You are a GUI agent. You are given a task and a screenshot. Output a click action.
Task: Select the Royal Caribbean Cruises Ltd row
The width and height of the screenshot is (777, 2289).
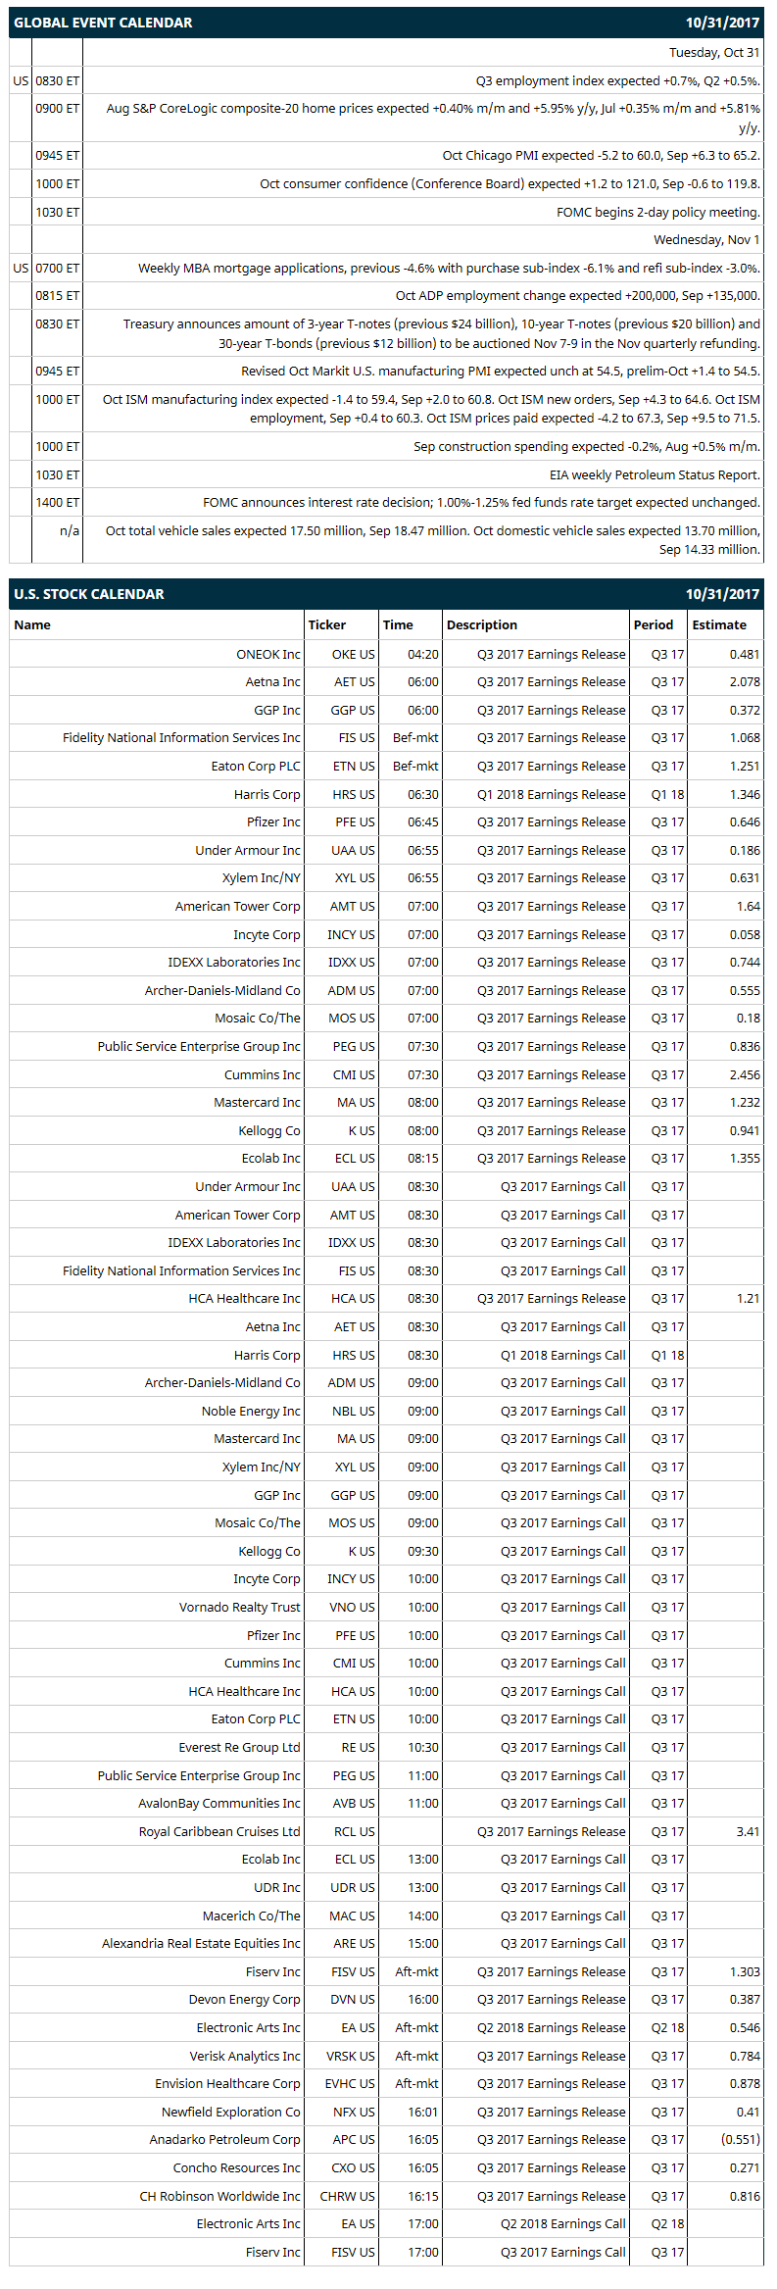click(x=386, y=1831)
